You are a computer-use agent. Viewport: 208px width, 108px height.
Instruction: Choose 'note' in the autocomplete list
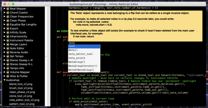[x=84, y=46]
